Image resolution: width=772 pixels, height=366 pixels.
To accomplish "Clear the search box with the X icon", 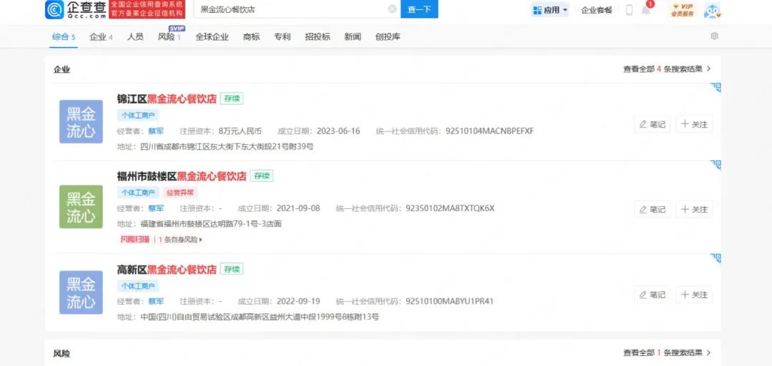I will click(x=392, y=9).
